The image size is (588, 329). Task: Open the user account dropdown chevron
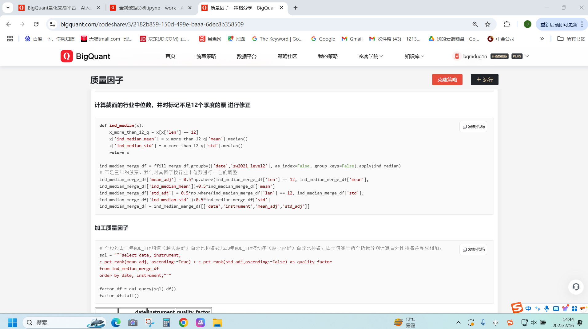pos(527,56)
